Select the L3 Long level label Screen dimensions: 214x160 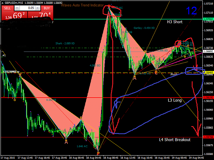pos(175,100)
